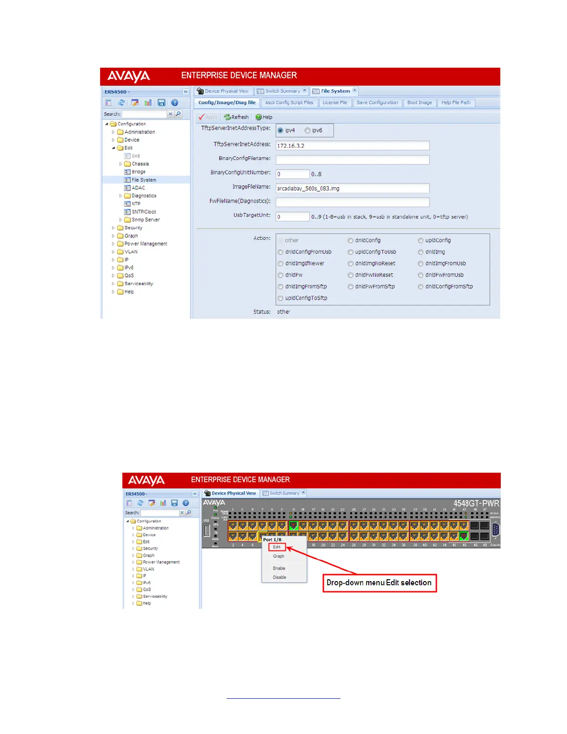Click the USB port on the switch faceplate
The width and height of the screenshot is (567, 734).
pos(207,531)
